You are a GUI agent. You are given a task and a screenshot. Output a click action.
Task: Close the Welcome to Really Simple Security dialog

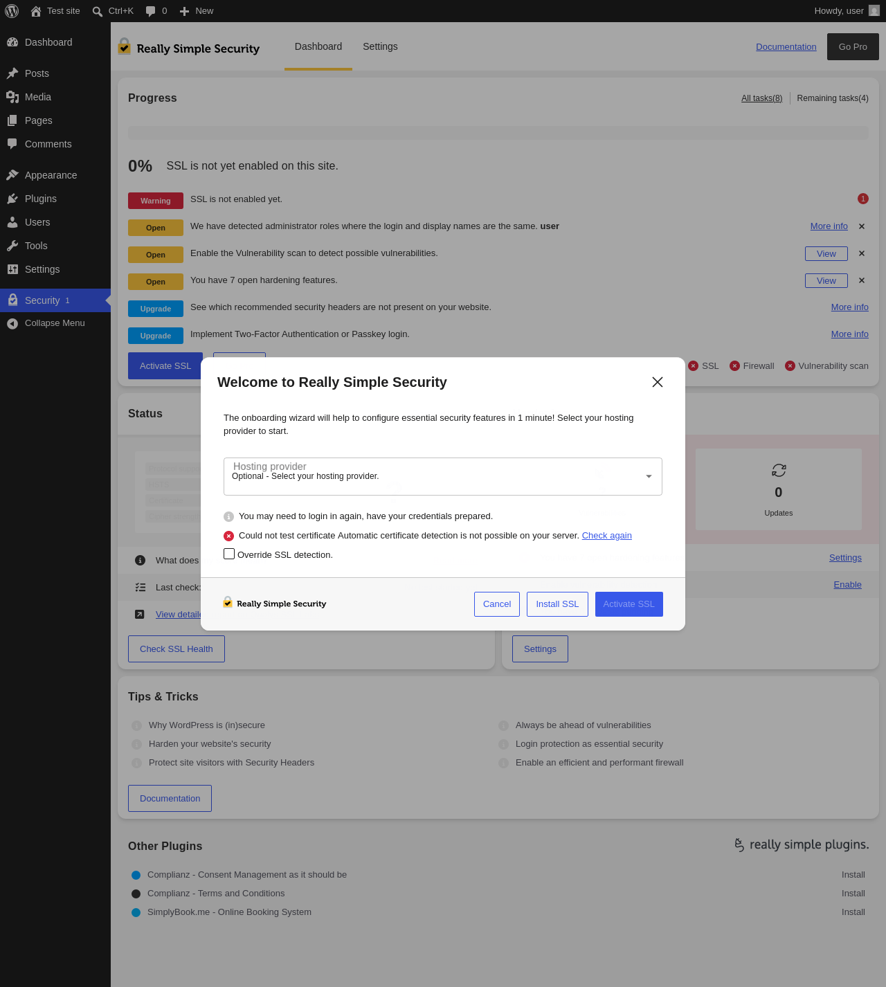point(658,382)
